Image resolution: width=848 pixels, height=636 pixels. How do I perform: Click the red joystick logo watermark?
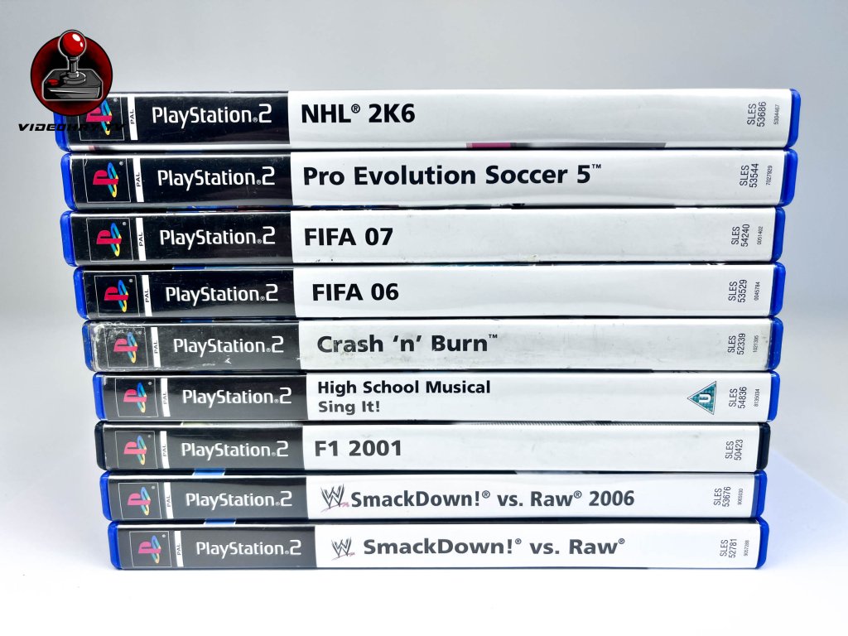click(71, 73)
